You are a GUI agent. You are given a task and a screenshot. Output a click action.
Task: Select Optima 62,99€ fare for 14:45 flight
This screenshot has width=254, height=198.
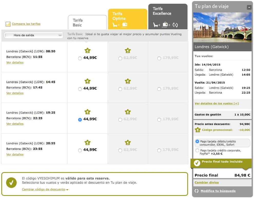[120, 89]
